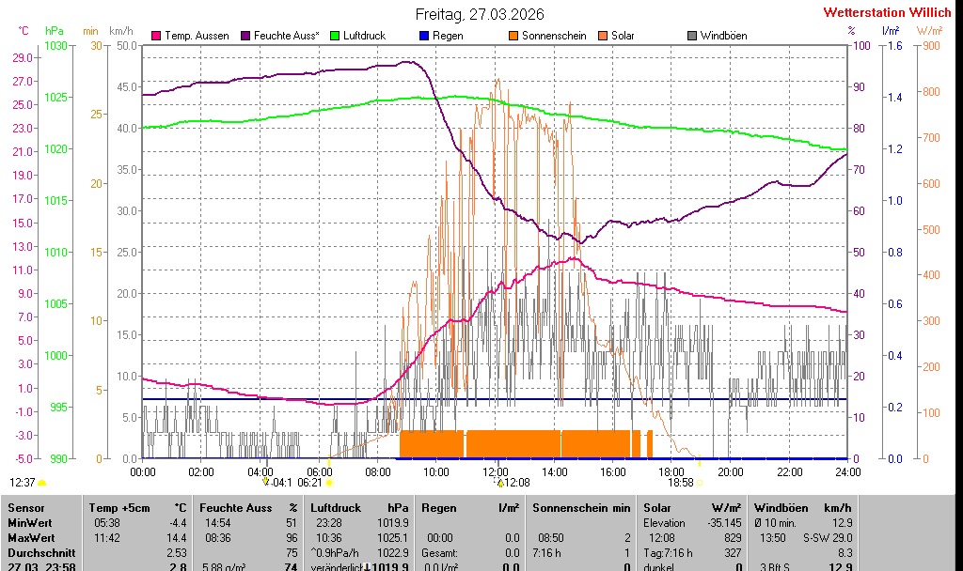Click the Wetterstation Willich title
The width and height of the screenshot is (963, 571).
pyautogui.click(x=887, y=13)
